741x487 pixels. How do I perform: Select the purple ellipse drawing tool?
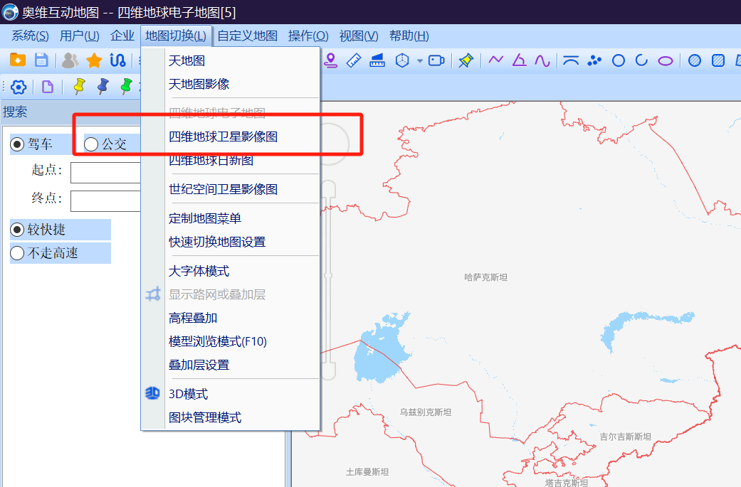tap(664, 60)
